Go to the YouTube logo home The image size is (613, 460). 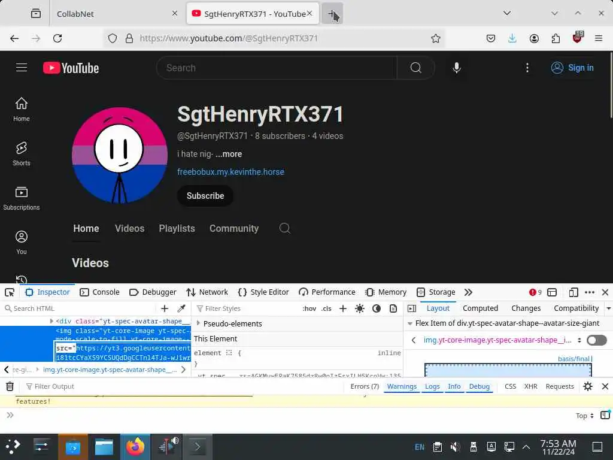pos(71,68)
